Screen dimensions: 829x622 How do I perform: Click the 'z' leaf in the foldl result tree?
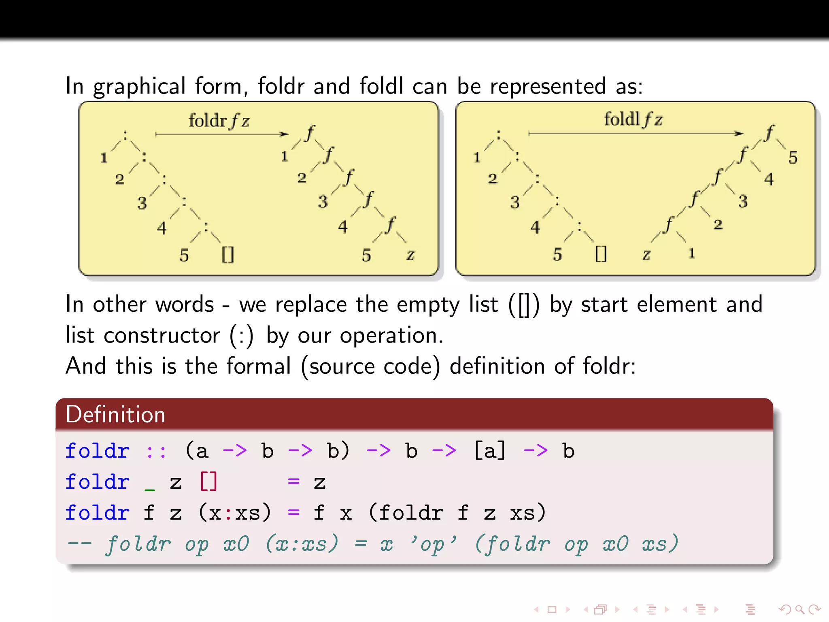click(x=646, y=254)
